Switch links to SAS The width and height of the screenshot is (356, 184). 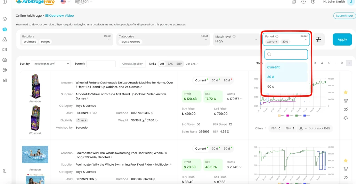170,64
